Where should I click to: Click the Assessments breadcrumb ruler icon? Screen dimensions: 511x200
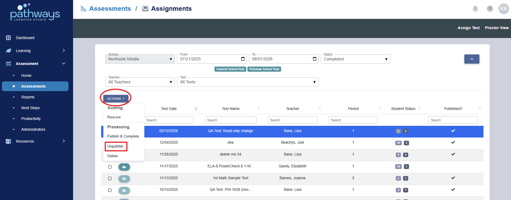tap(84, 9)
